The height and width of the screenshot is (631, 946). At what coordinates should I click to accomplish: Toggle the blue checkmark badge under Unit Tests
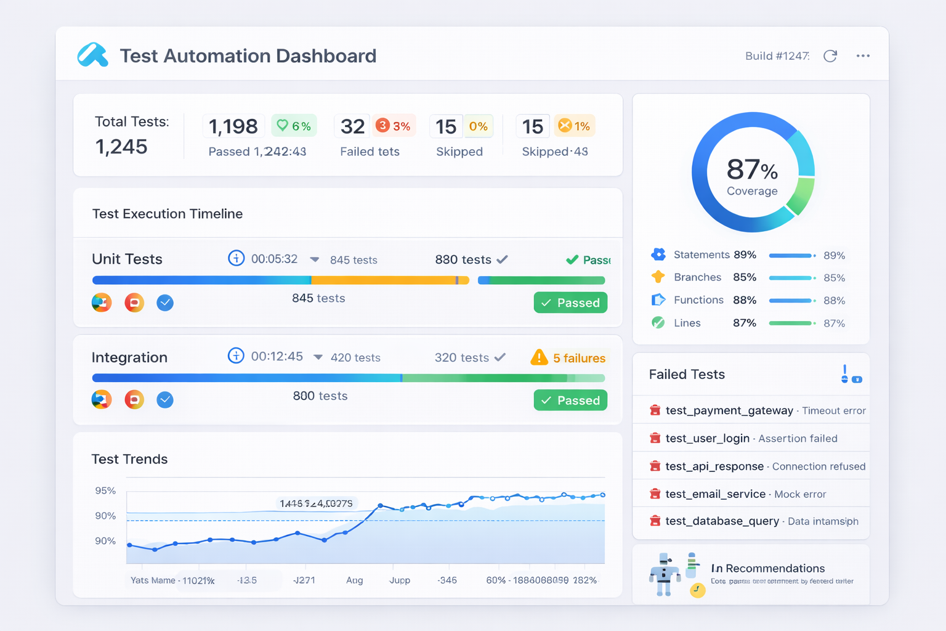[165, 303]
